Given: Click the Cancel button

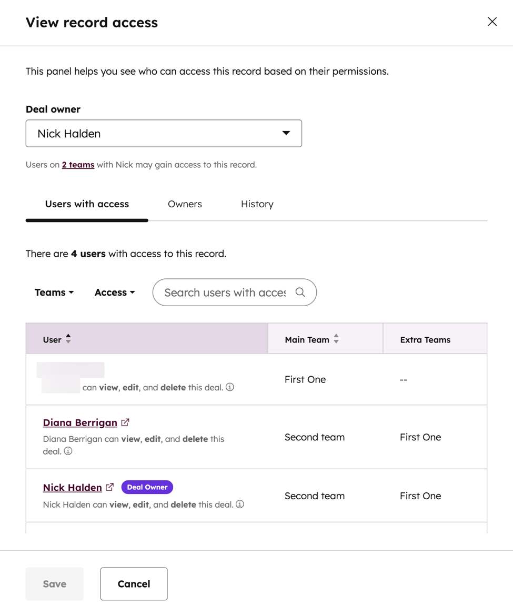Looking at the screenshot, I should click(x=134, y=583).
